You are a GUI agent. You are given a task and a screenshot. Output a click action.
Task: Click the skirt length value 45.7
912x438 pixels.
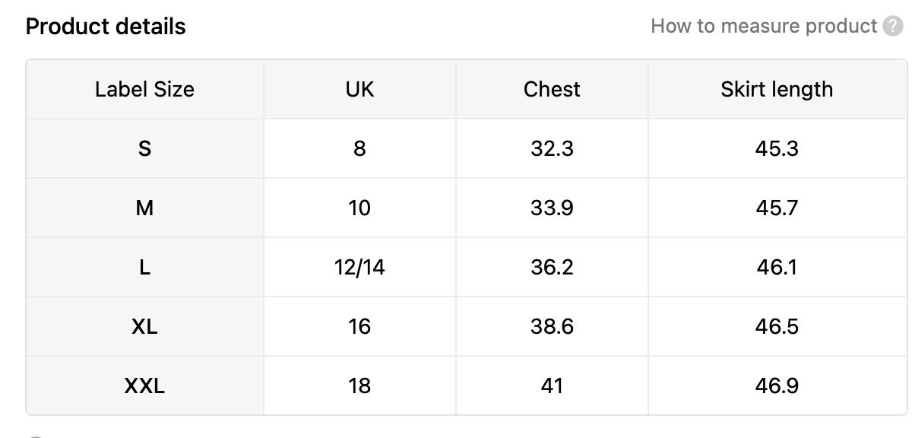(777, 208)
